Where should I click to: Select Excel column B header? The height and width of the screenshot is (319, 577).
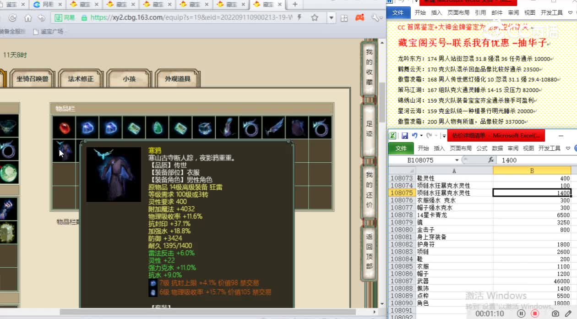(x=532, y=170)
